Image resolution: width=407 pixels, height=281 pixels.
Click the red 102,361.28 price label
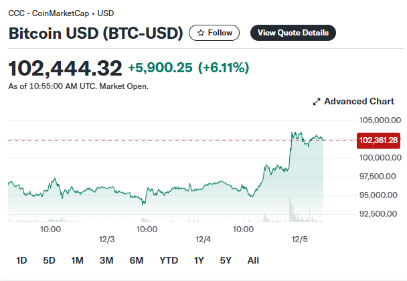[378, 140]
